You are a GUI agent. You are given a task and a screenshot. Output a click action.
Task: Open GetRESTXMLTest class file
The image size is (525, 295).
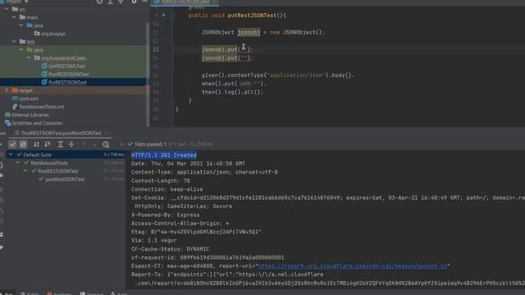tap(66, 66)
